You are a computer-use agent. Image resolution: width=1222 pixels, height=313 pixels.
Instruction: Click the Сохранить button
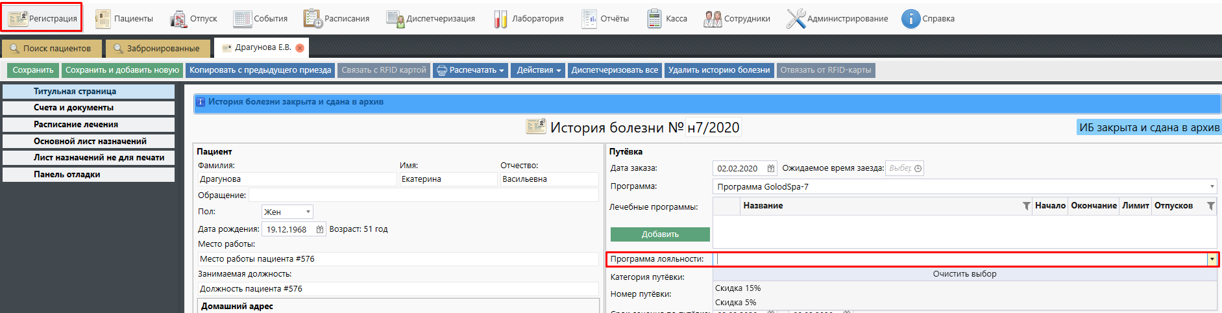(33, 70)
